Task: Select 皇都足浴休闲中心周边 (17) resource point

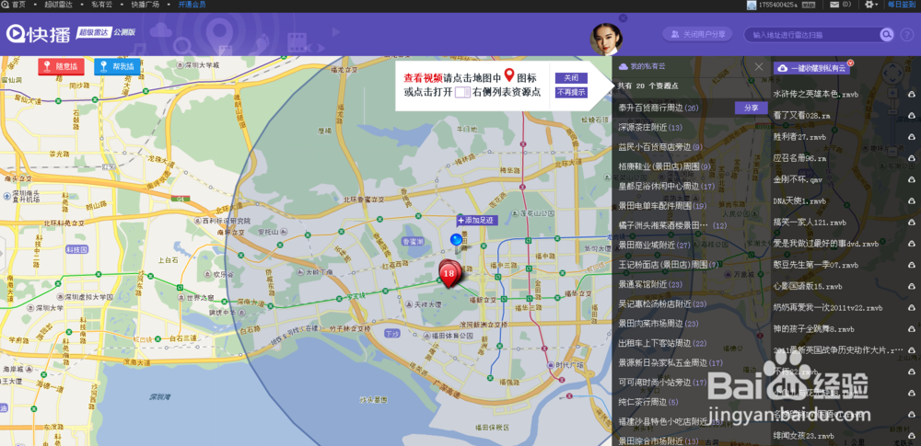Action: click(x=666, y=186)
